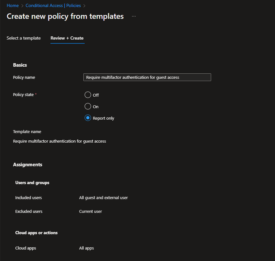
Task: Click the page title Create new policy from templates
Action: (x=65, y=16)
